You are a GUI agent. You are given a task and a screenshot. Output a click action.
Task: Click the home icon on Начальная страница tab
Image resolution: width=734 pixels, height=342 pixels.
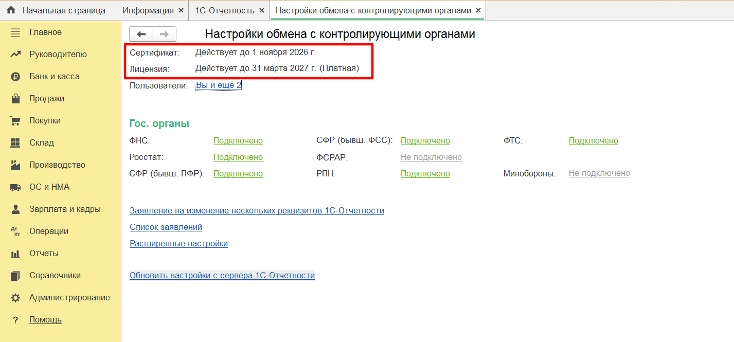point(11,10)
